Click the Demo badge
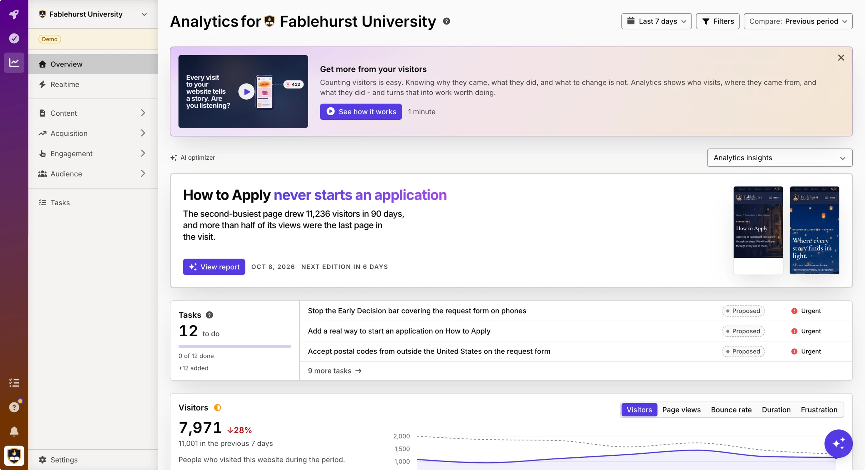 50,39
